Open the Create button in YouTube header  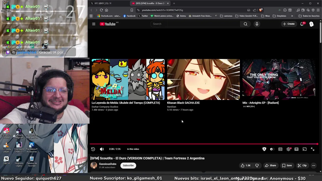coord(289,24)
